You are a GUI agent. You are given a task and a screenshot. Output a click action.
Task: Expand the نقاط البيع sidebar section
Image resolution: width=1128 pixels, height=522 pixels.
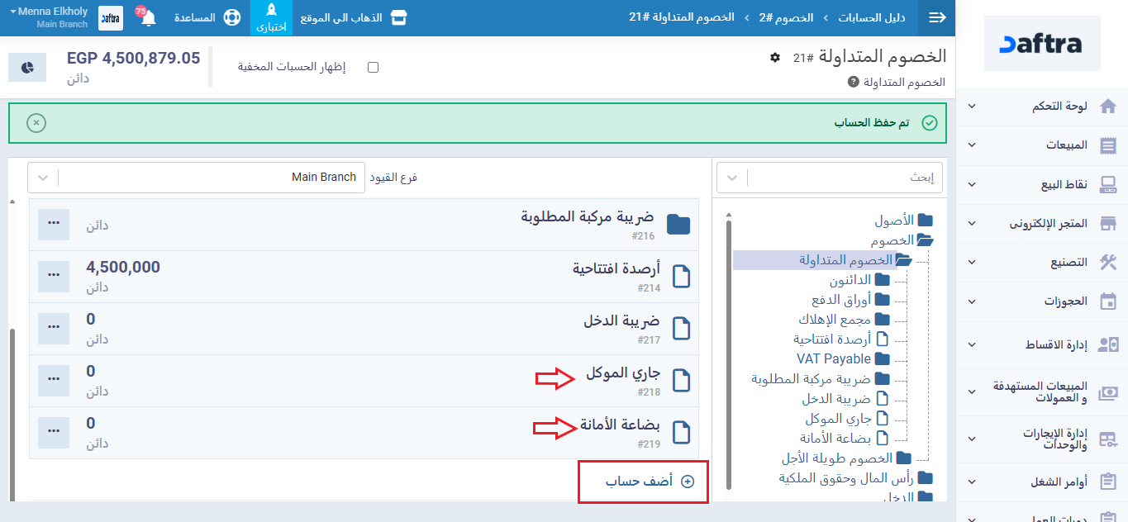[x=1045, y=184]
